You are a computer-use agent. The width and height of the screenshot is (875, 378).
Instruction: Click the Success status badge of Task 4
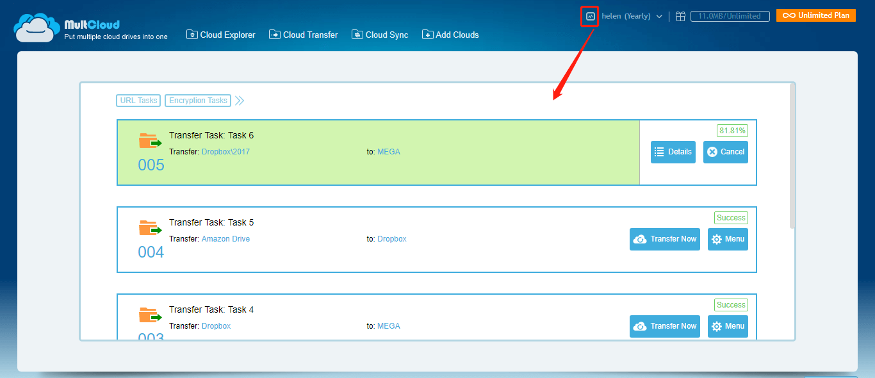coord(731,305)
